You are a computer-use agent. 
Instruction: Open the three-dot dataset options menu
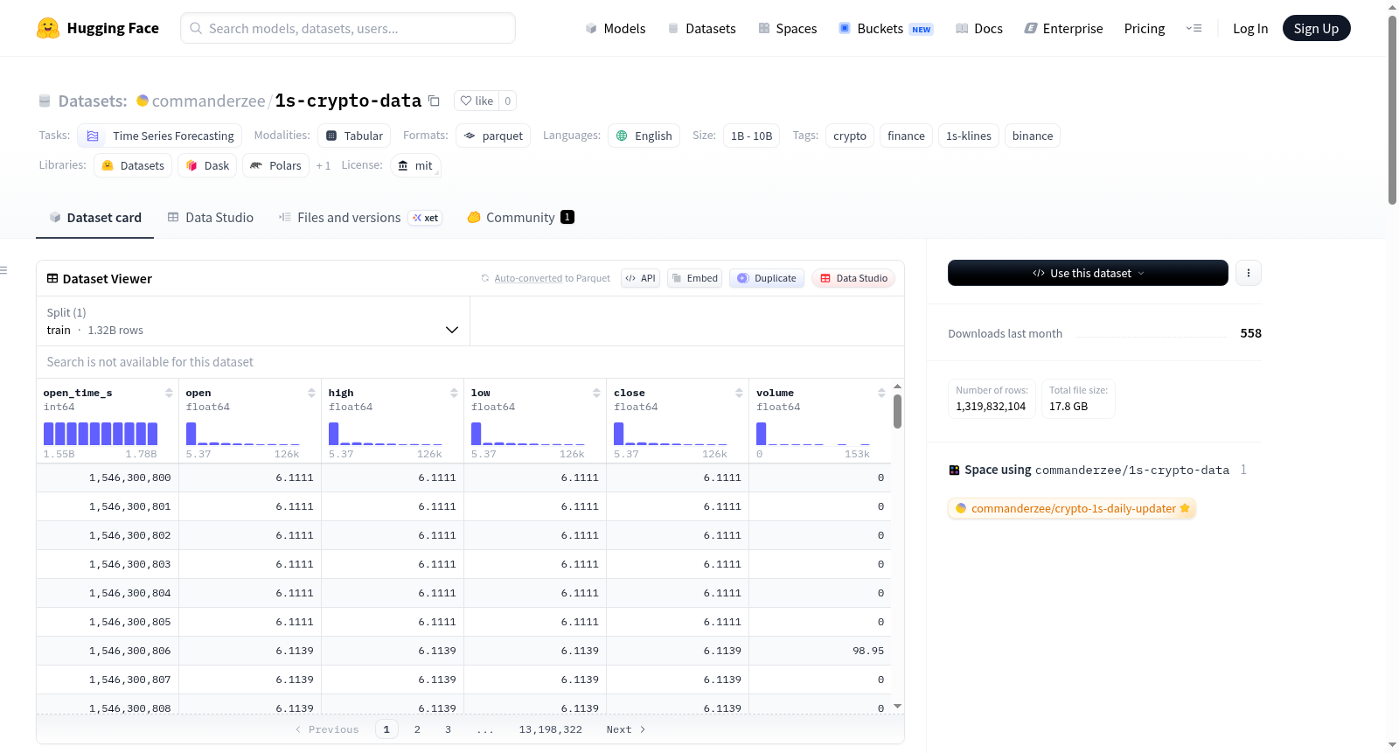[x=1248, y=273]
